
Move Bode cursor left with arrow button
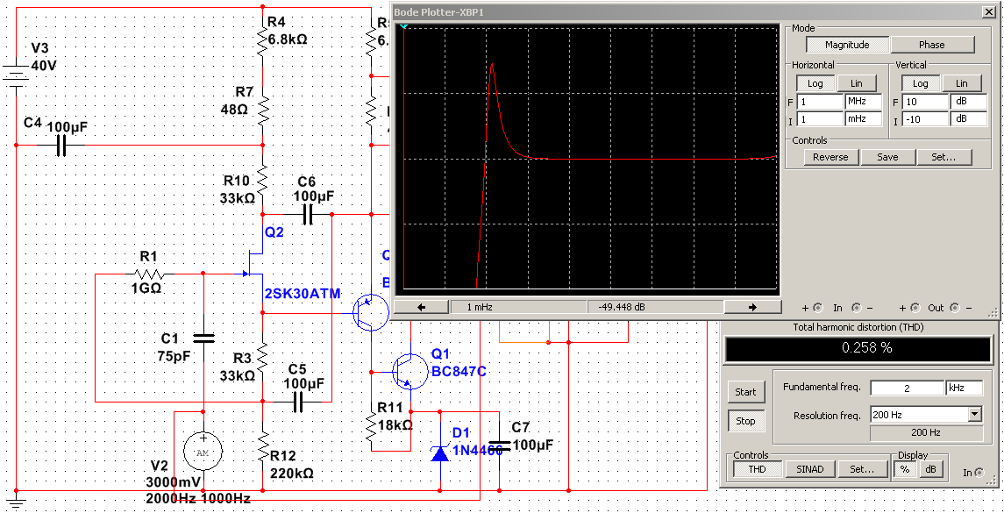click(421, 308)
